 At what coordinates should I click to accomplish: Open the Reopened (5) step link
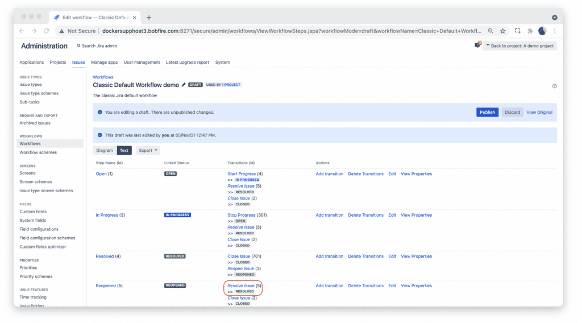coord(106,285)
